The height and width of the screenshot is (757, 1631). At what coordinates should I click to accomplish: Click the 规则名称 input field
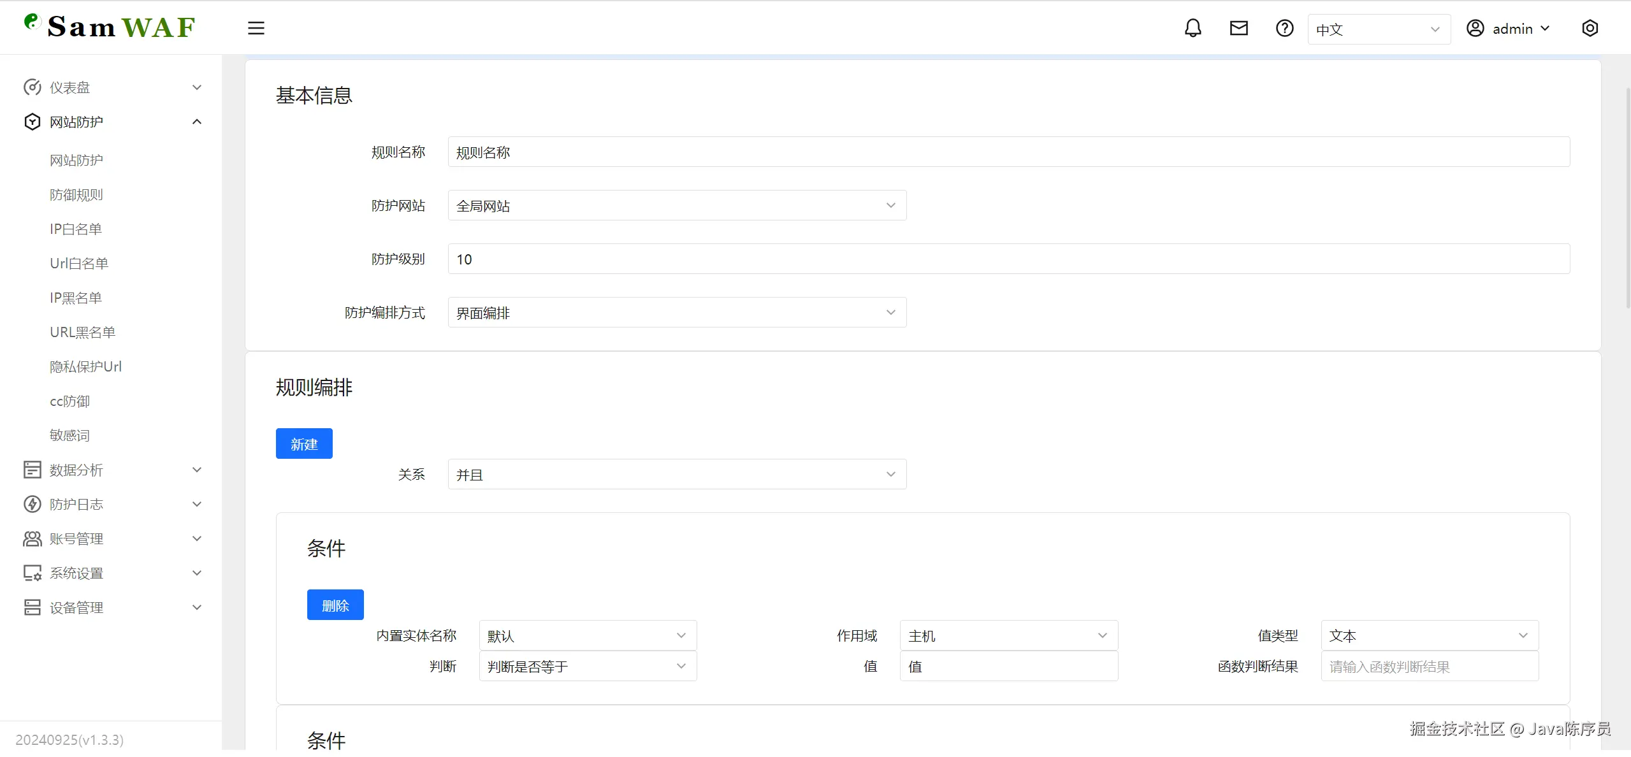[1008, 152]
